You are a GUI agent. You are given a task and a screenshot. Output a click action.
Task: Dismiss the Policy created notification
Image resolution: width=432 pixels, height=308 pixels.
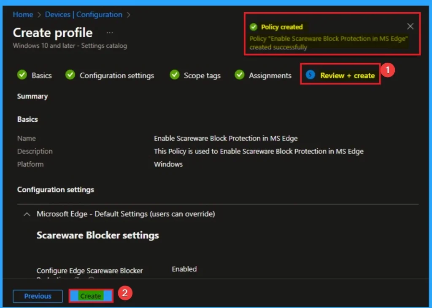[410, 27]
